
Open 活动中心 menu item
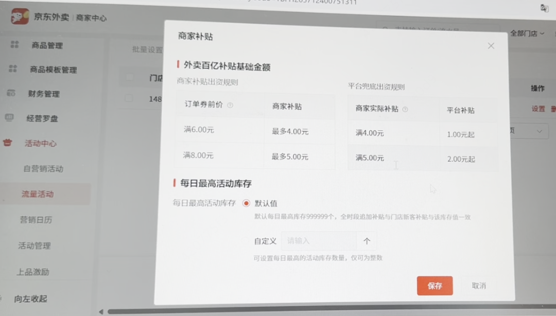point(41,143)
